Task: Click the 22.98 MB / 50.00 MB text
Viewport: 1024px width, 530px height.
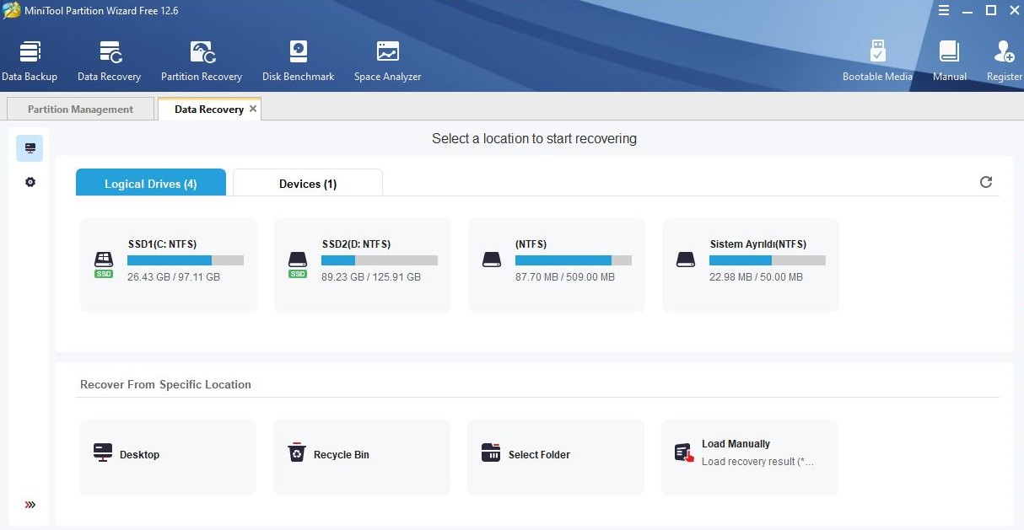Action: click(756, 276)
